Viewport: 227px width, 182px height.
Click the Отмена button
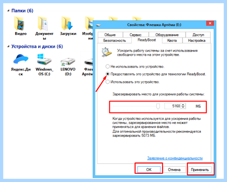[174, 170]
